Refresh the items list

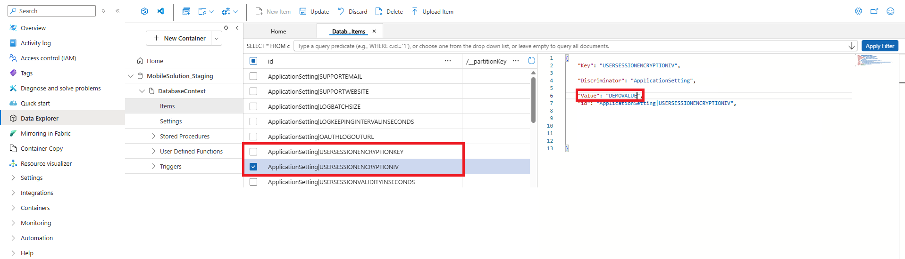pyautogui.click(x=531, y=61)
